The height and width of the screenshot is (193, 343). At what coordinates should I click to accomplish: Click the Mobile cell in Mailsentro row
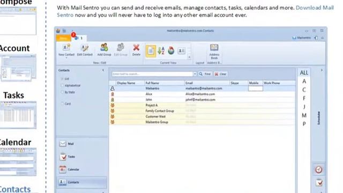pos(256,88)
